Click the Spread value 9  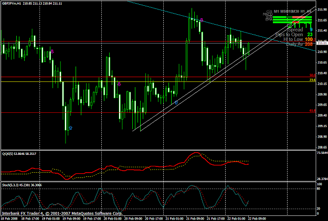pos(311,29)
